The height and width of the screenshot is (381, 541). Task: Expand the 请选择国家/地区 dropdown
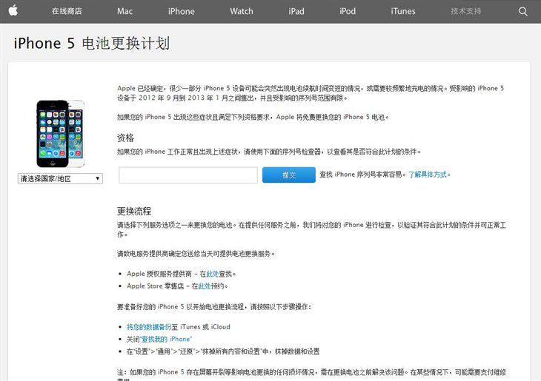tap(60, 178)
